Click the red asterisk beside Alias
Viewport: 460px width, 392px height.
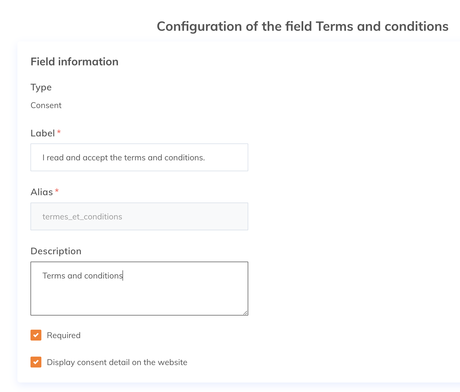tap(57, 191)
